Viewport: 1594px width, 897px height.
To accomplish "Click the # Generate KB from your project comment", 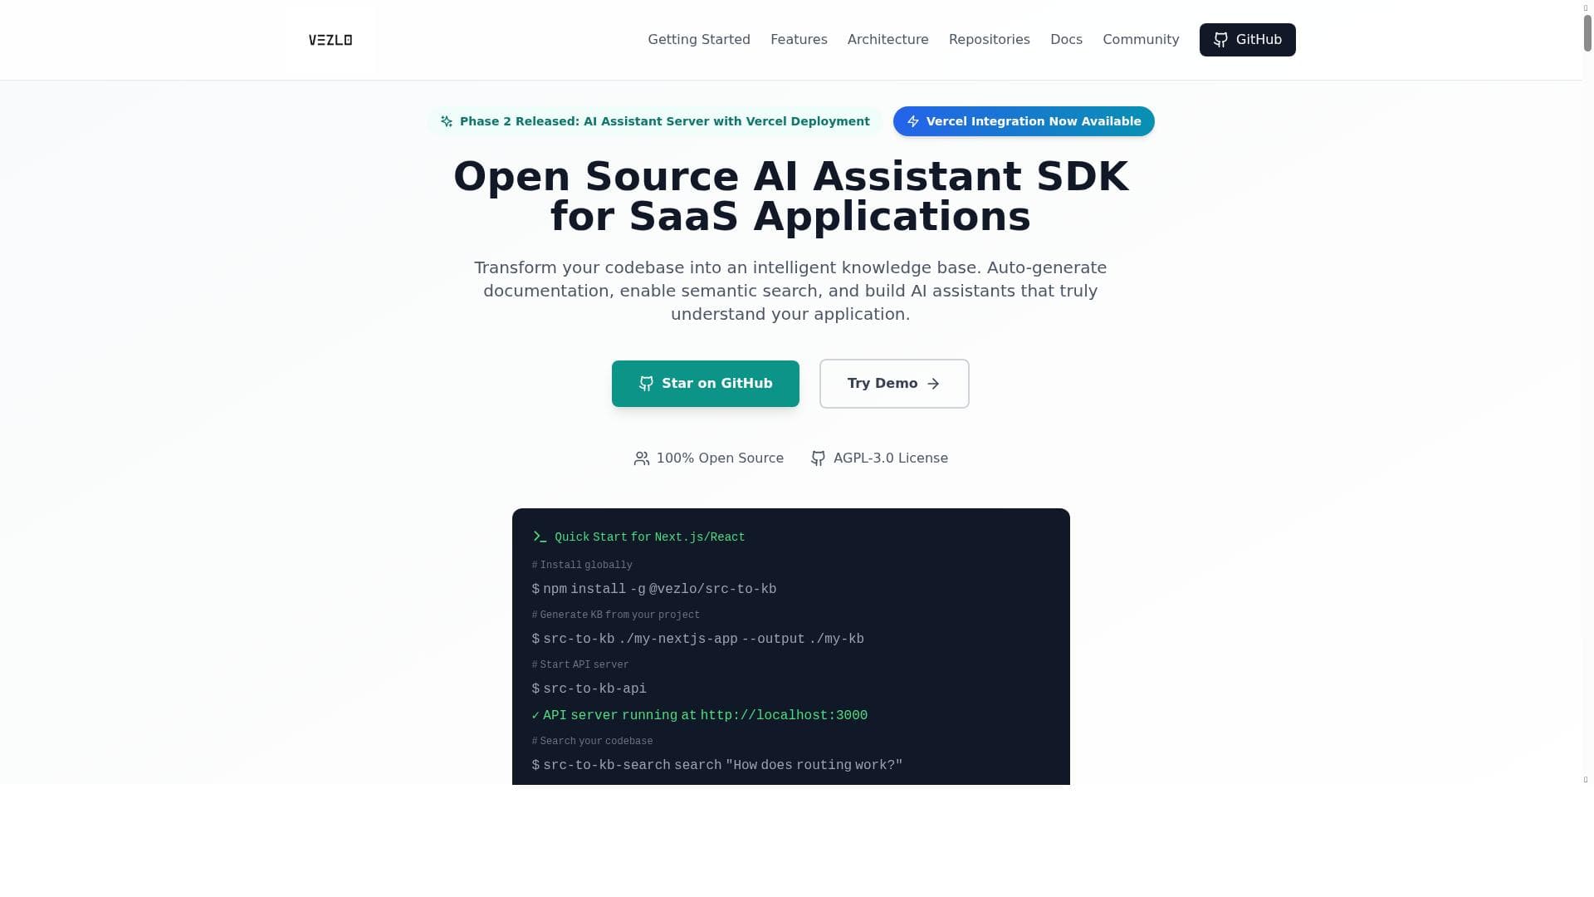I will click(616, 615).
